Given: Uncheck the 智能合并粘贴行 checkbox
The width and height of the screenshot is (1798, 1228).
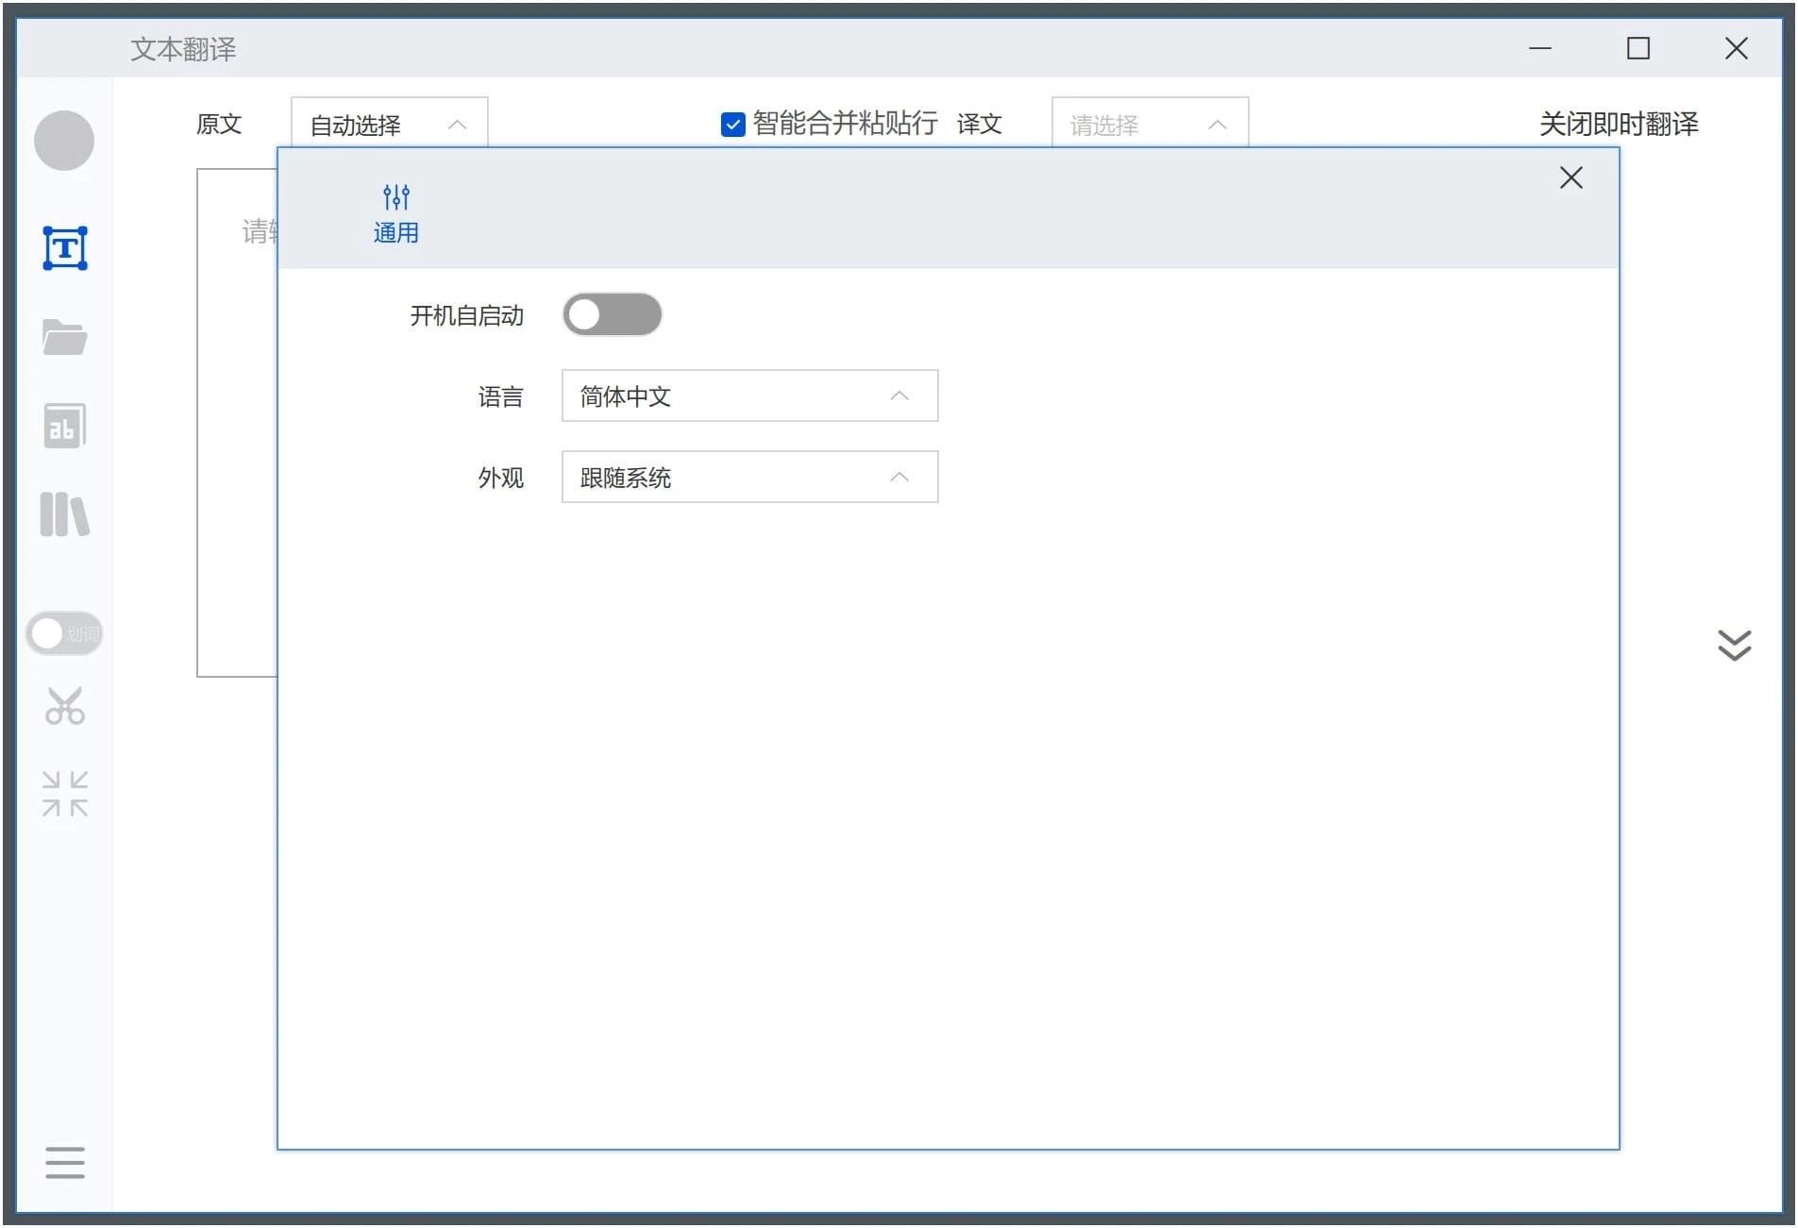Looking at the screenshot, I should [x=732, y=125].
